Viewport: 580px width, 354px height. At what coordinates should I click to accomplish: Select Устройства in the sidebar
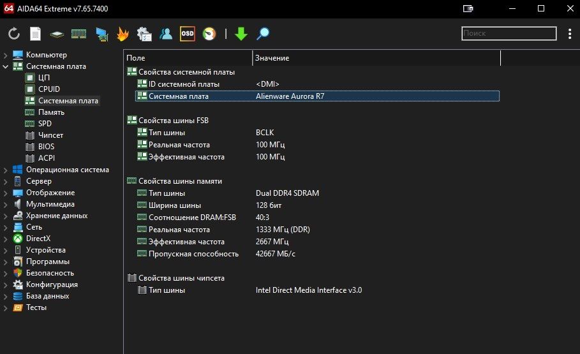tap(45, 250)
